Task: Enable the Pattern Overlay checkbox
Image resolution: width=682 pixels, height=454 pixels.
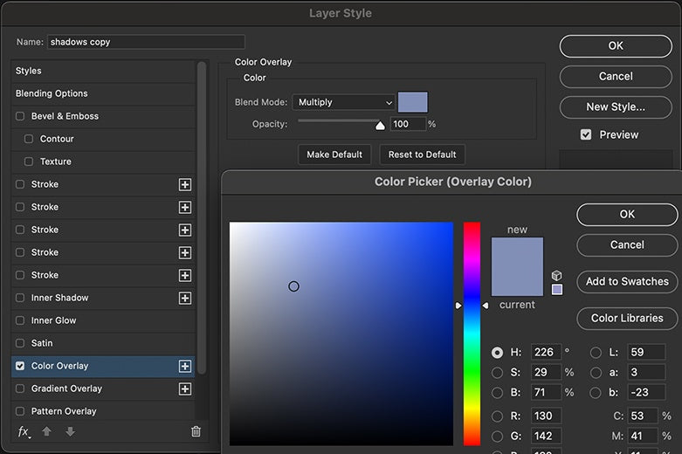Action: click(x=20, y=411)
